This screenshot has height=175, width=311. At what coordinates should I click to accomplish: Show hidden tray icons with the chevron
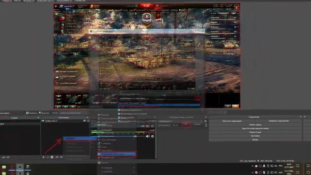click(x=252, y=166)
